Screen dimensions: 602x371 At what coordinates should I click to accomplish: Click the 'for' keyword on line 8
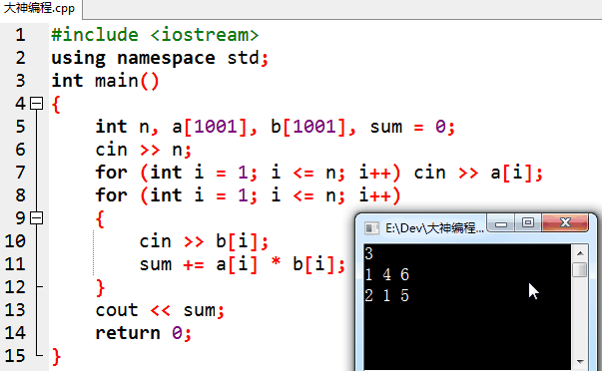112,194
